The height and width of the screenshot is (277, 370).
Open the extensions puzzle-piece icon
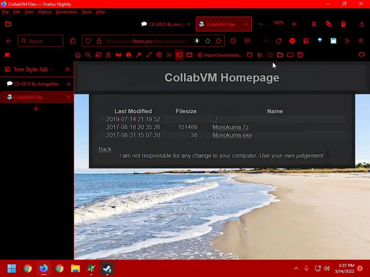73,41
